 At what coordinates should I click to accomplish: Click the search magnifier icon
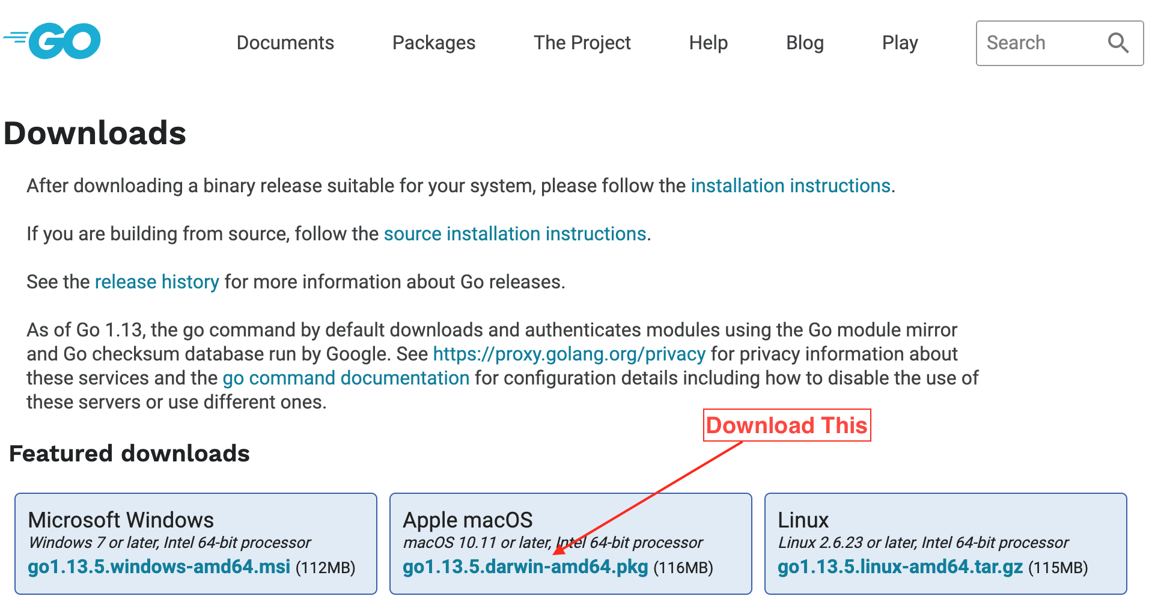[1118, 43]
